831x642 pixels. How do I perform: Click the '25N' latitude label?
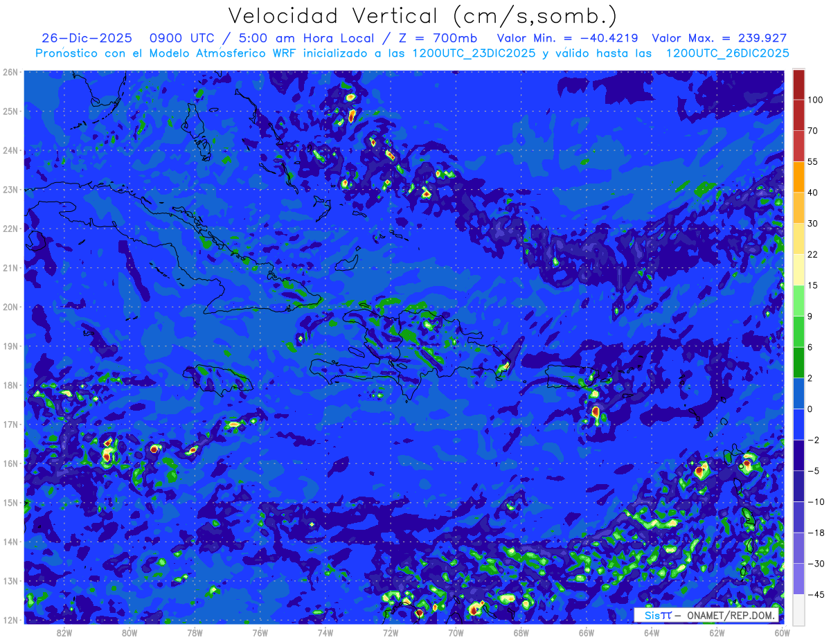tap(10, 111)
